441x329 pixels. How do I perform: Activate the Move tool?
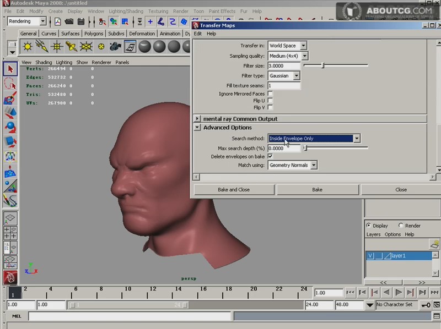tap(10, 113)
